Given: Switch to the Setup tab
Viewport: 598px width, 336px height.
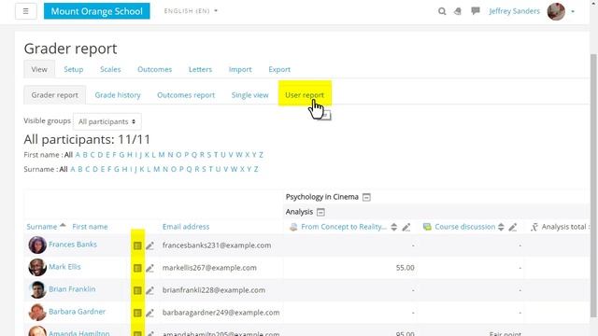Looking at the screenshot, I should [74, 69].
